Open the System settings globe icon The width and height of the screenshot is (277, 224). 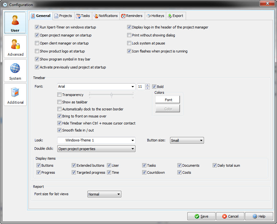click(15, 68)
